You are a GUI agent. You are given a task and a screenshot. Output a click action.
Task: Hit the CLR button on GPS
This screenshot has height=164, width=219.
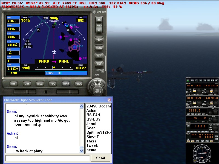(99, 56)
